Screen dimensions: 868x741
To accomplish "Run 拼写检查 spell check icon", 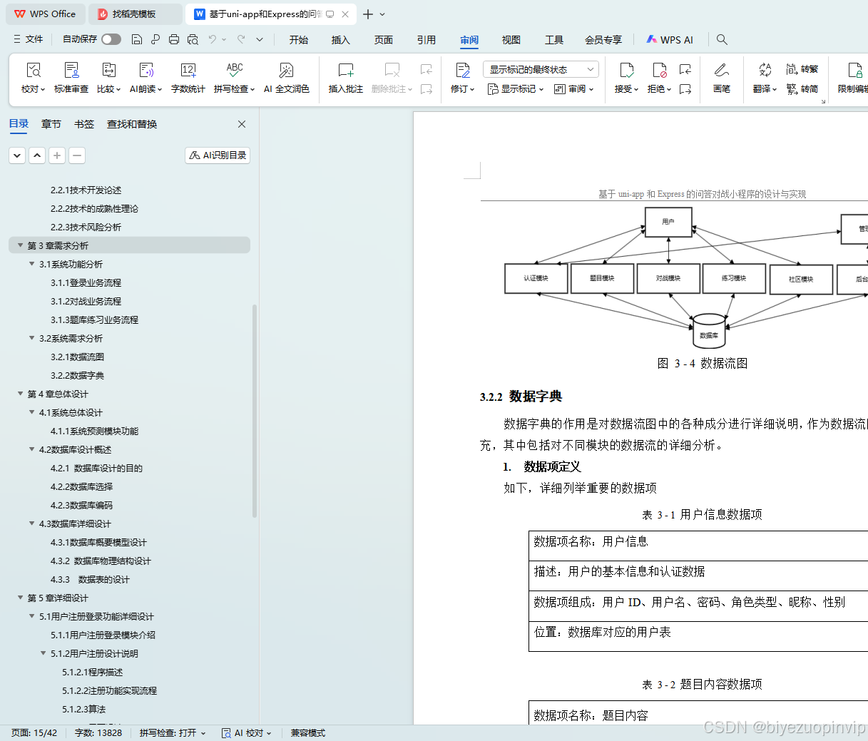I will tap(235, 70).
